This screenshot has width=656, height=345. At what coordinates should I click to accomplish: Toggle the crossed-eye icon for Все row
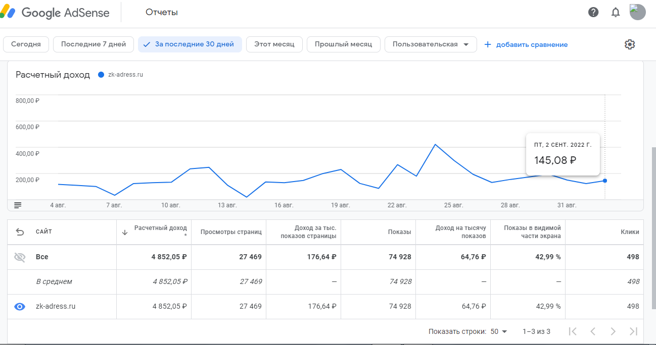click(20, 257)
